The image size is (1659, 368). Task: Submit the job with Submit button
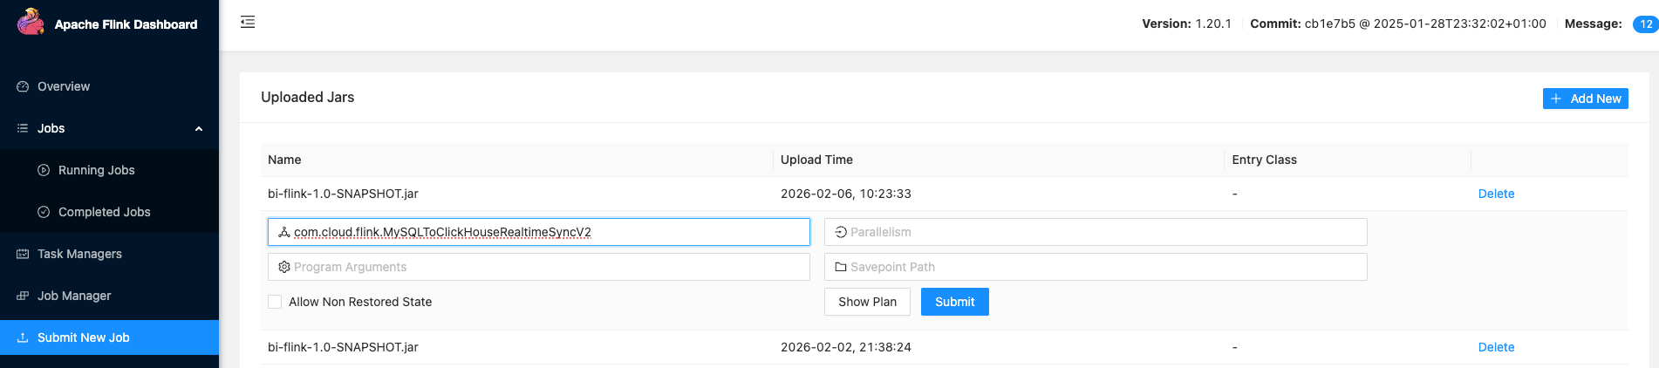click(x=955, y=302)
